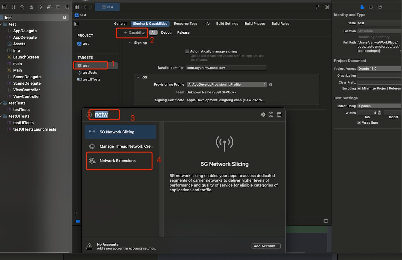Open the Bookmark navigator
The height and width of the screenshot is (260, 402).
pos(13,7)
